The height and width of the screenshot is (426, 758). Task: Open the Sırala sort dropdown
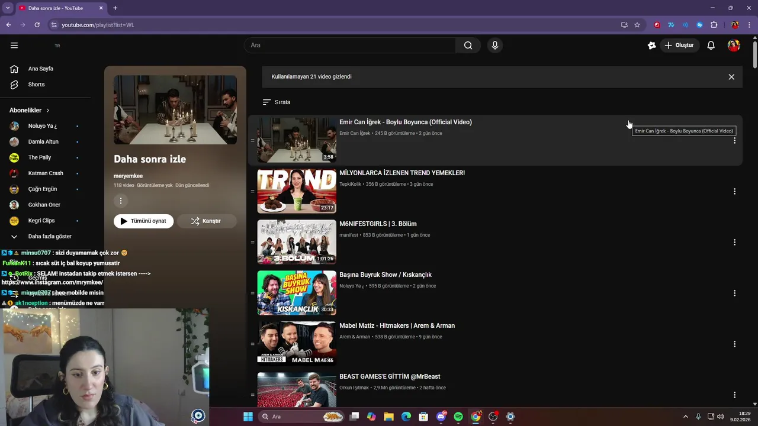277,102
